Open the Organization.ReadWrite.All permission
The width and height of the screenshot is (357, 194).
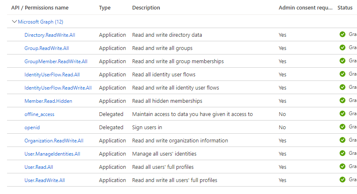click(54, 141)
